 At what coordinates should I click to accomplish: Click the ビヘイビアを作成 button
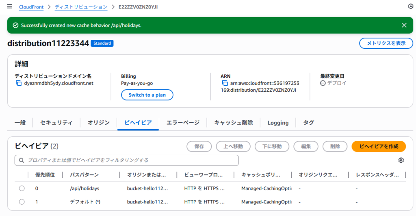pos(378,146)
